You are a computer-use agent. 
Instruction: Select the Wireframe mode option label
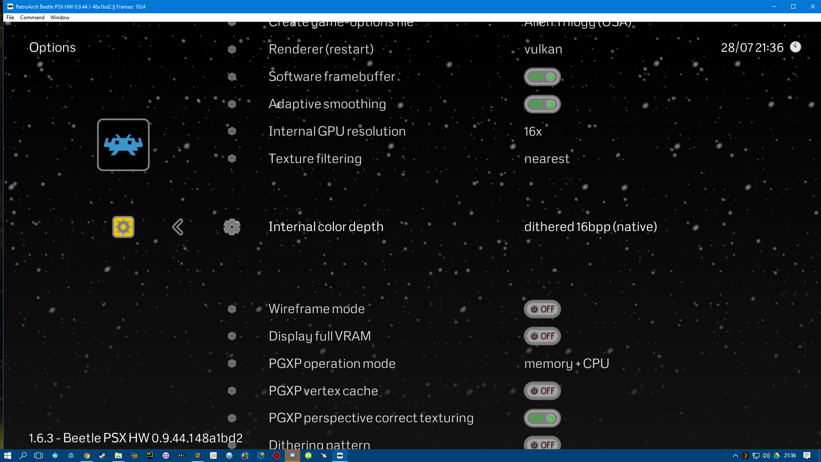pyautogui.click(x=316, y=309)
